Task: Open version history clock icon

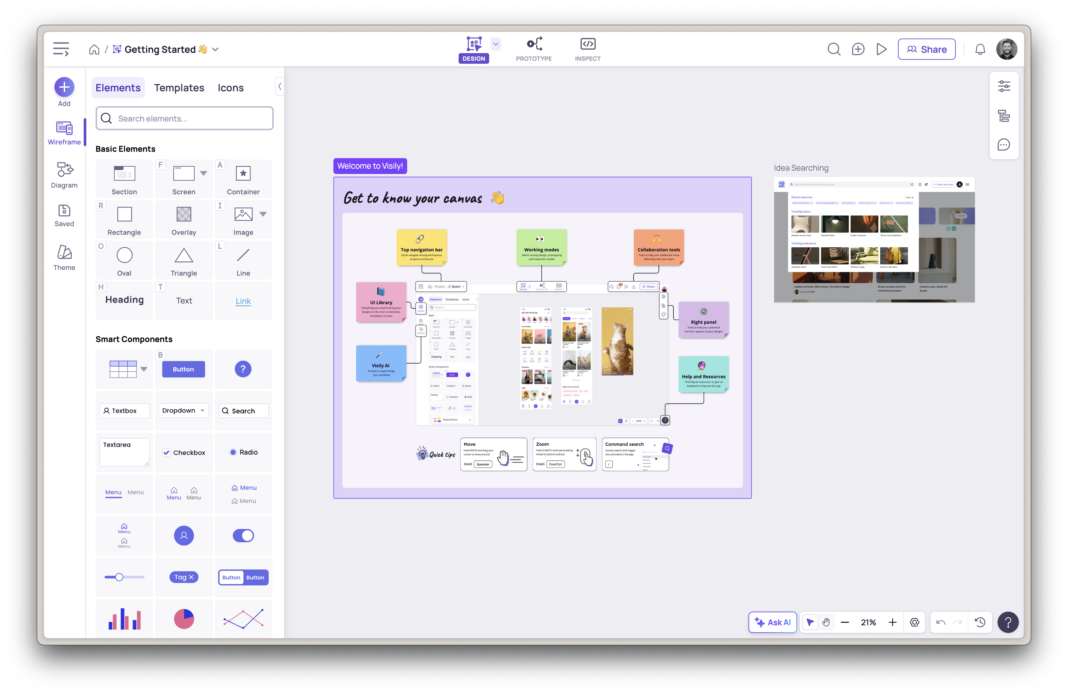Action: coord(980,622)
